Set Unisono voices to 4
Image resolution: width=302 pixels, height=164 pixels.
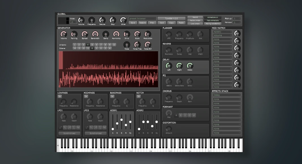point(88,45)
